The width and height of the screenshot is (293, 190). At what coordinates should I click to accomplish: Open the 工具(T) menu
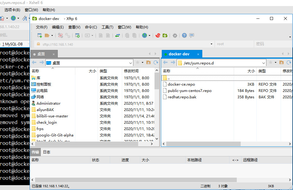point(107,27)
